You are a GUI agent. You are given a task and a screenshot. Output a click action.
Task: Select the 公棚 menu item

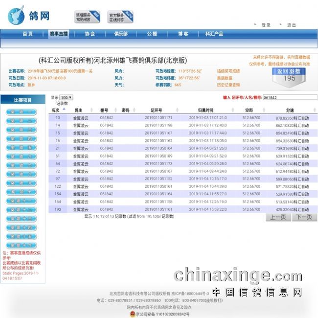coord(152,34)
